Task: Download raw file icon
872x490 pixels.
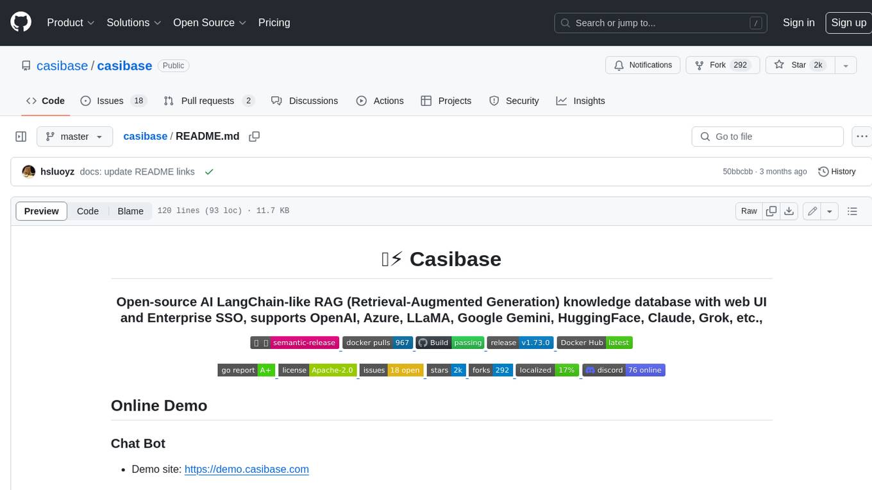Action: 789,211
